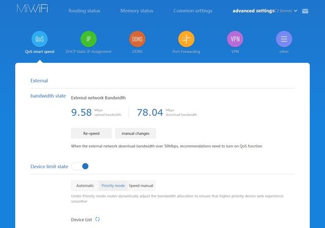Toggle the Device limit state switch
This screenshot has height=228, width=325.
point(80,166)
